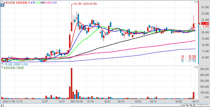Image resolution: width=210 pixels, height=107 pixels.
Task: Close the volume pane
Action: coord(197,67)
